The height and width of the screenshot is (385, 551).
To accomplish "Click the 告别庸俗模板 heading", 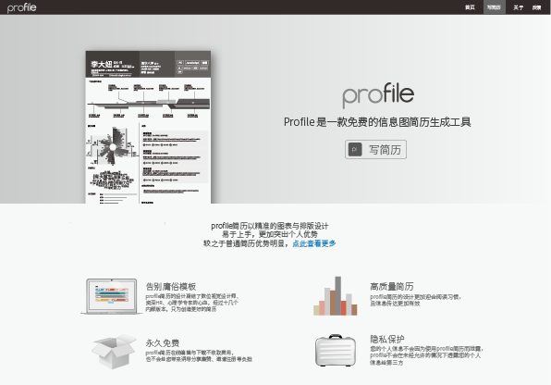I will pos(171,287).
